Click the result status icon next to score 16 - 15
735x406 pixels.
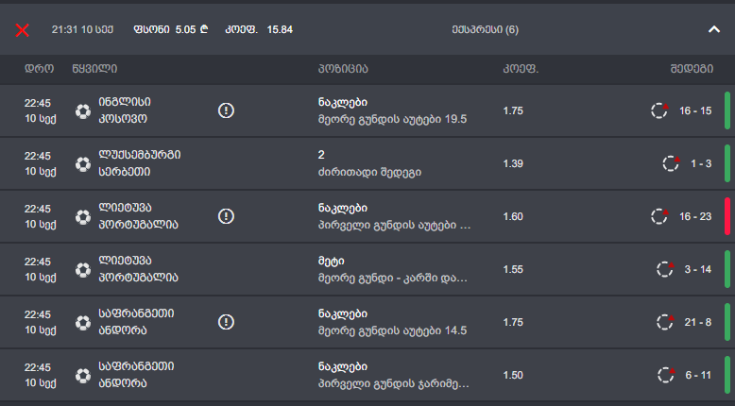point(659,110)
